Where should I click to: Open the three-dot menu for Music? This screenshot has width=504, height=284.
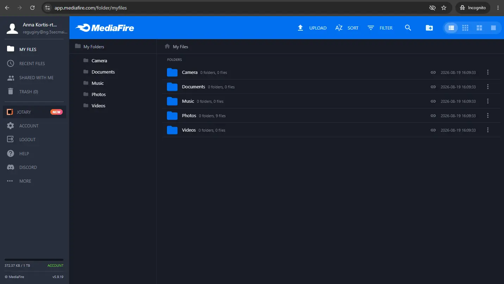click(x=488, y=101)
